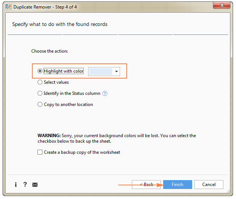Viewport: 236px width, 199px height.
Task: Open help via bottom question mark icon
Action: (25, 185)
